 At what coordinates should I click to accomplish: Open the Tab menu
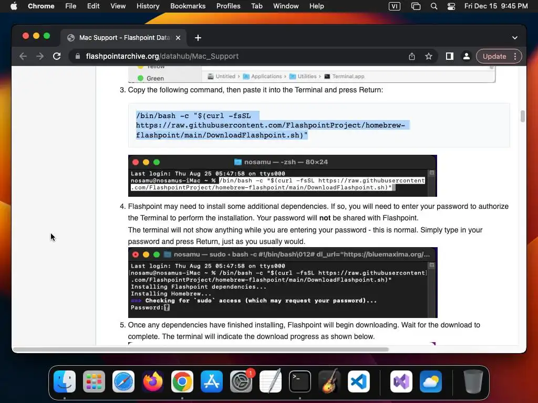[256, 6]
